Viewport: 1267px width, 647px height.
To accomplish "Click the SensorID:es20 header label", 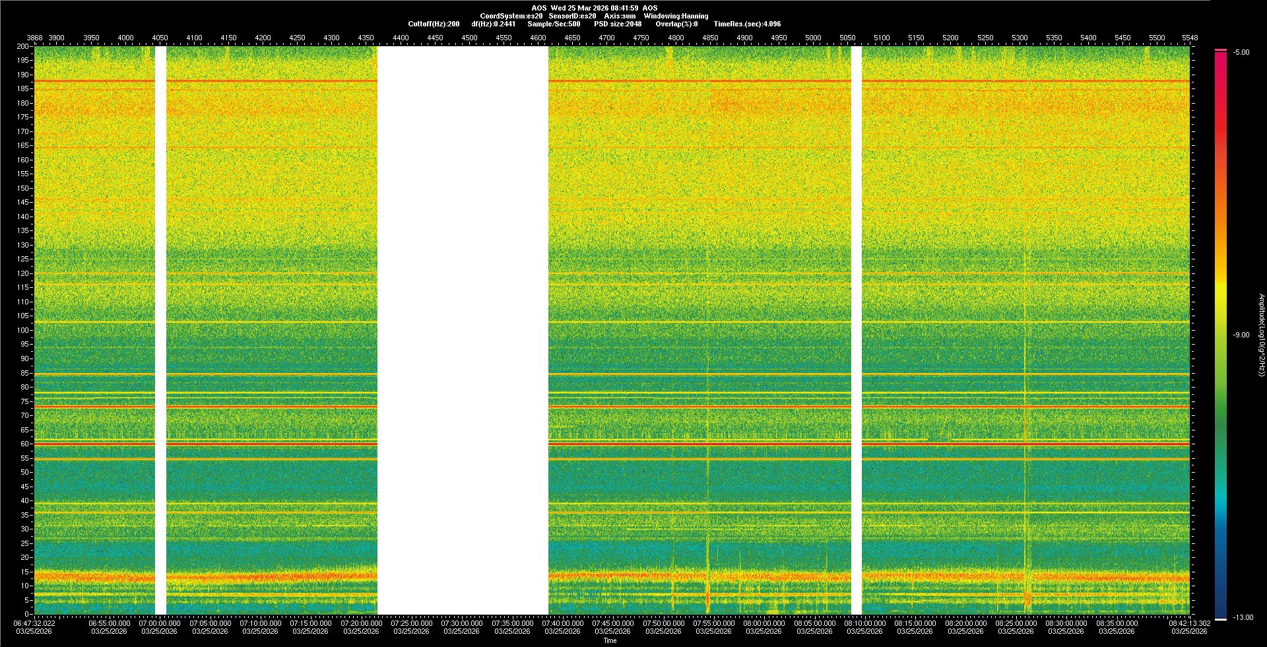I will [x=572, y=16].
